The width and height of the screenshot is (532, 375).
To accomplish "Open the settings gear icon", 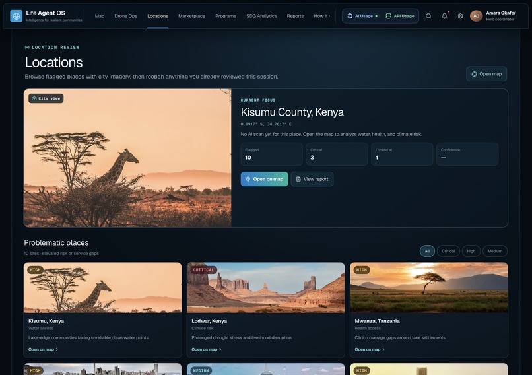I will click(461, 16).
